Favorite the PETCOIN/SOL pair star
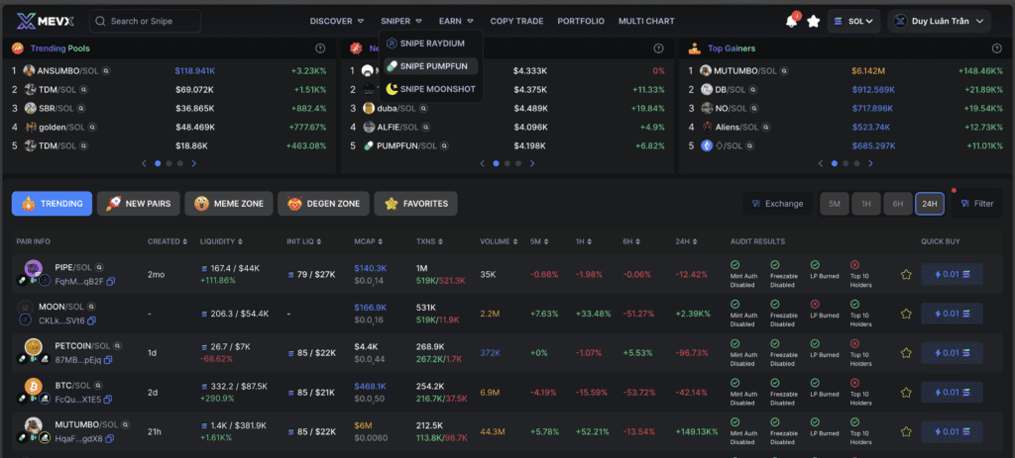1015x458 pixels. (906, 353)
